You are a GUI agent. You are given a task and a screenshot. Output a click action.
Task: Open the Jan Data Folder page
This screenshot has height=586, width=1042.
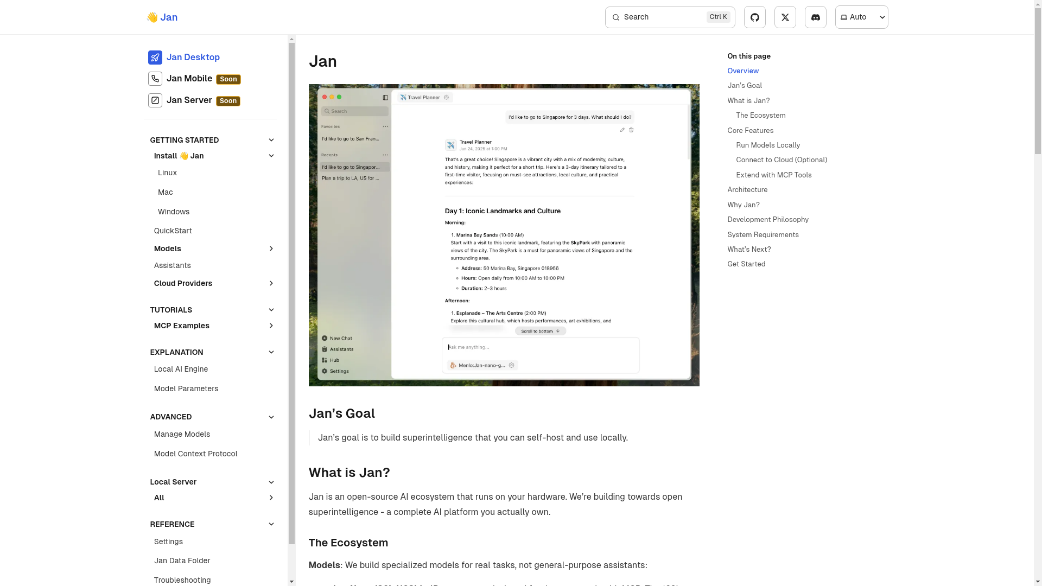coord(182,560)
